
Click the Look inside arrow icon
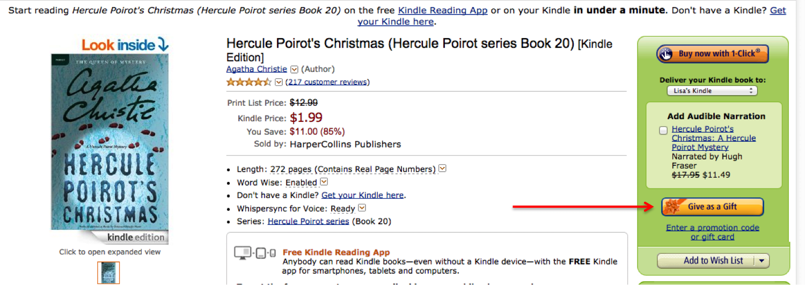(x=163, y=45)
